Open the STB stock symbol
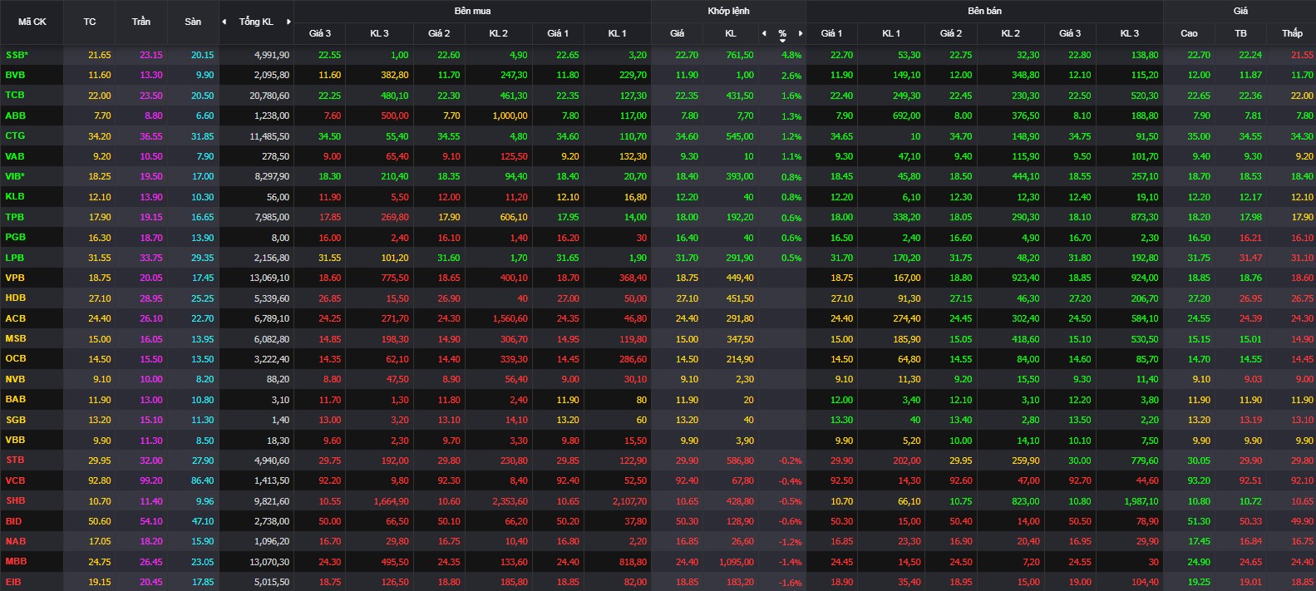Screen dimensions: 1316x591 tap(15, 460)
